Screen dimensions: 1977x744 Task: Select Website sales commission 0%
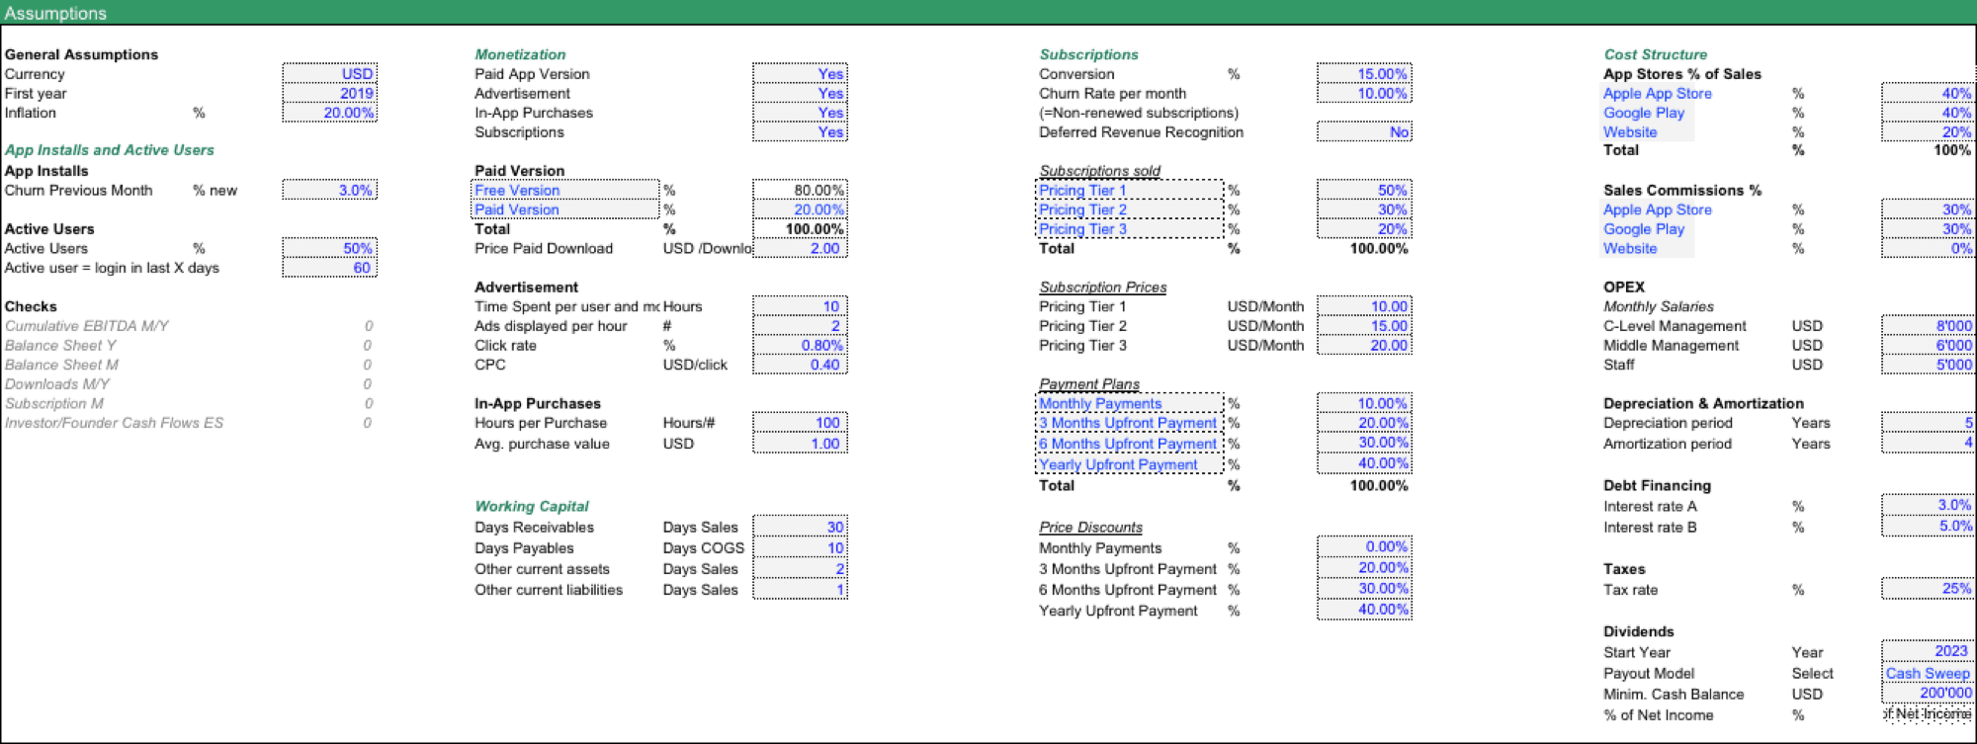pyautogui.click(x=1928, y=248)
